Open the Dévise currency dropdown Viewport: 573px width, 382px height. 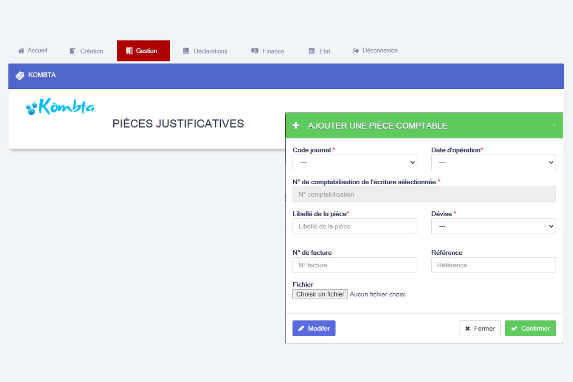click(493, 226)
